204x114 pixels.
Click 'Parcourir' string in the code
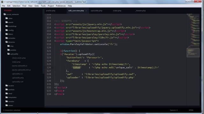point(94,58)
